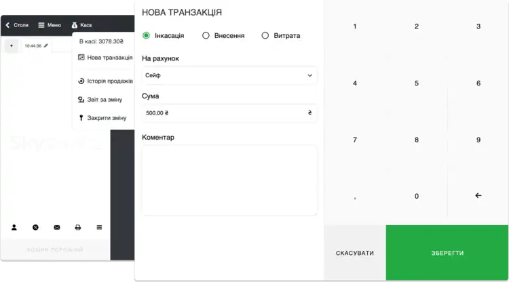509x282 pixels.
Task: Tap keypad digit 3
Action: coord(478,26)
